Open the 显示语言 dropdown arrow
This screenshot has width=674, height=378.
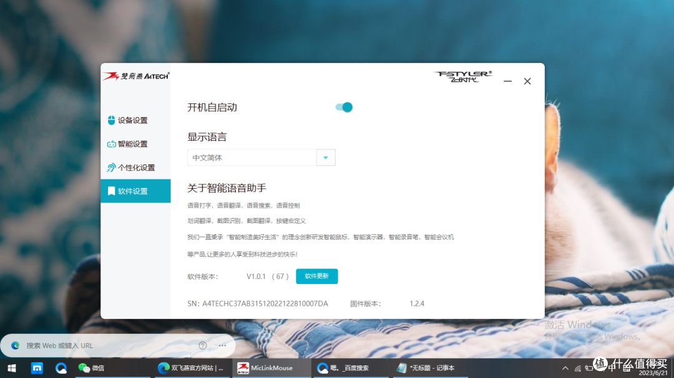(x=326, y=158)
